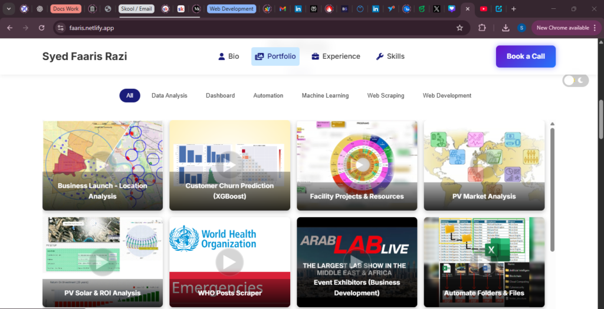Screen dimensions: 604x309
Task: Switch to the YouTube tab
Action: tap(484, 9)
